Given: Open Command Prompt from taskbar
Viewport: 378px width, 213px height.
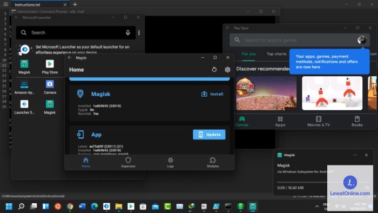Looking at the screenshot, I should coord(228,207).
